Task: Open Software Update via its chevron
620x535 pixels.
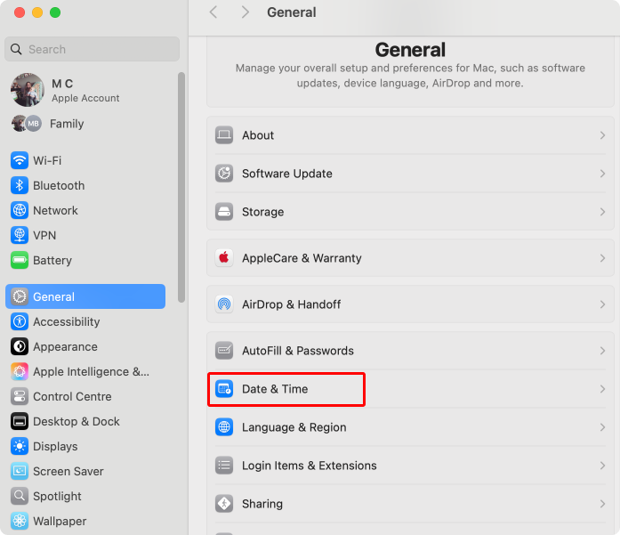Action: pyautogui.click(x=602, y=174)
